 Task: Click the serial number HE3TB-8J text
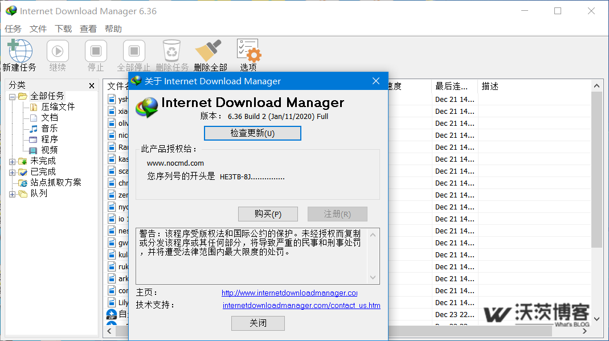point(252,177)
